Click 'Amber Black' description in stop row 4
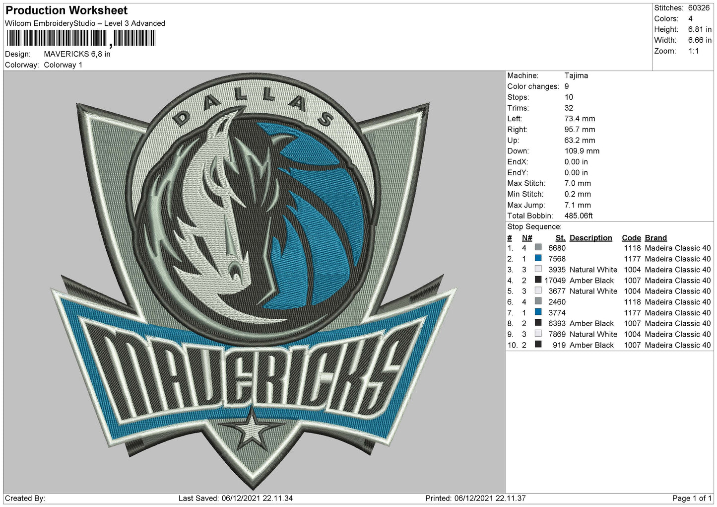Image resolution: width=717 pixels, height=507 pixels. [591, 281]
